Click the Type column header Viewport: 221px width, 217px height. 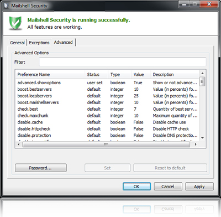point(119,75)
